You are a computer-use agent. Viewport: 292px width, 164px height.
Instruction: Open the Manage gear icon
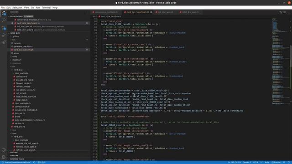tap(4, 157)
